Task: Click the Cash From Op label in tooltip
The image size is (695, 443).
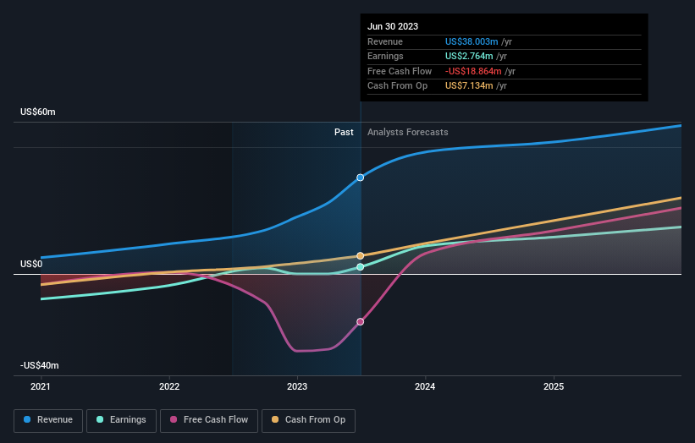Action: [x=397, y=86]
